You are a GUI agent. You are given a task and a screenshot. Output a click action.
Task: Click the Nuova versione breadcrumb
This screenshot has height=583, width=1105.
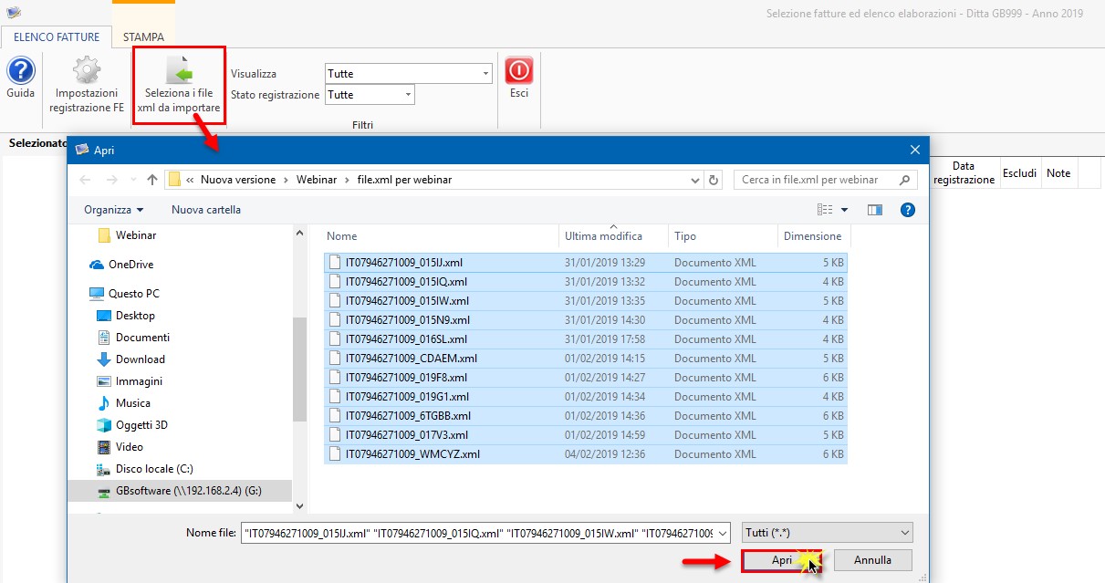click(x=238, y=180)
